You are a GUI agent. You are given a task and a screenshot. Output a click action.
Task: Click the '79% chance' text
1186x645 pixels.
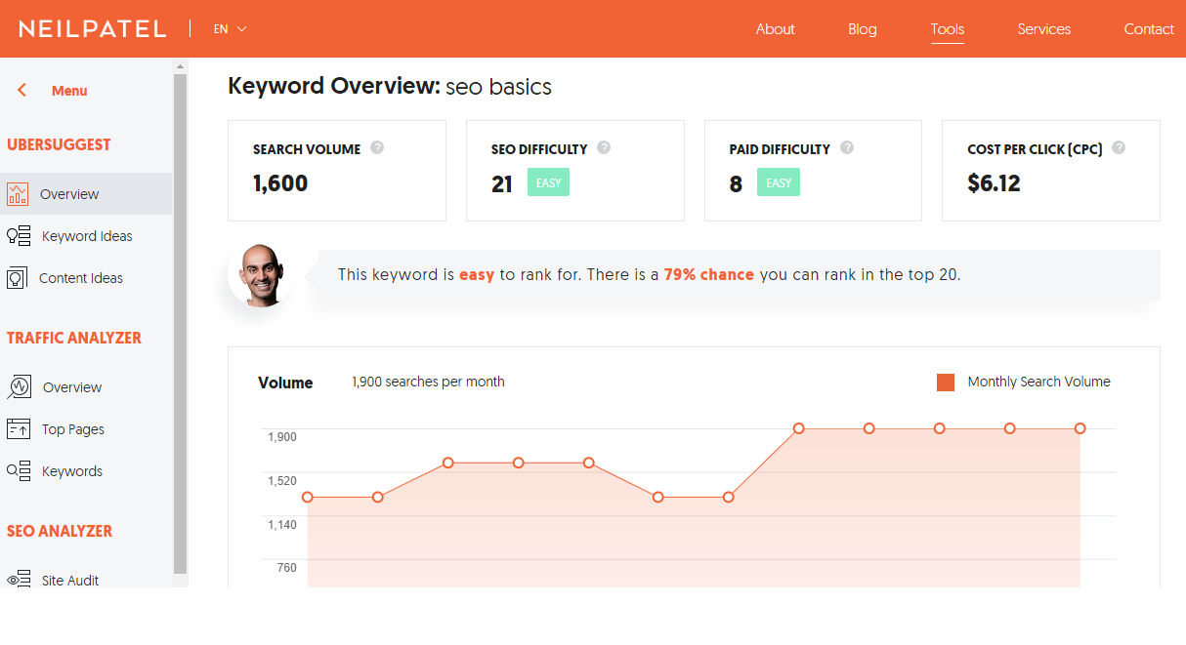pos(708,274)
